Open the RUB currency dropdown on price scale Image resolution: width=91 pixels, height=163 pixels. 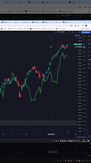80,36
